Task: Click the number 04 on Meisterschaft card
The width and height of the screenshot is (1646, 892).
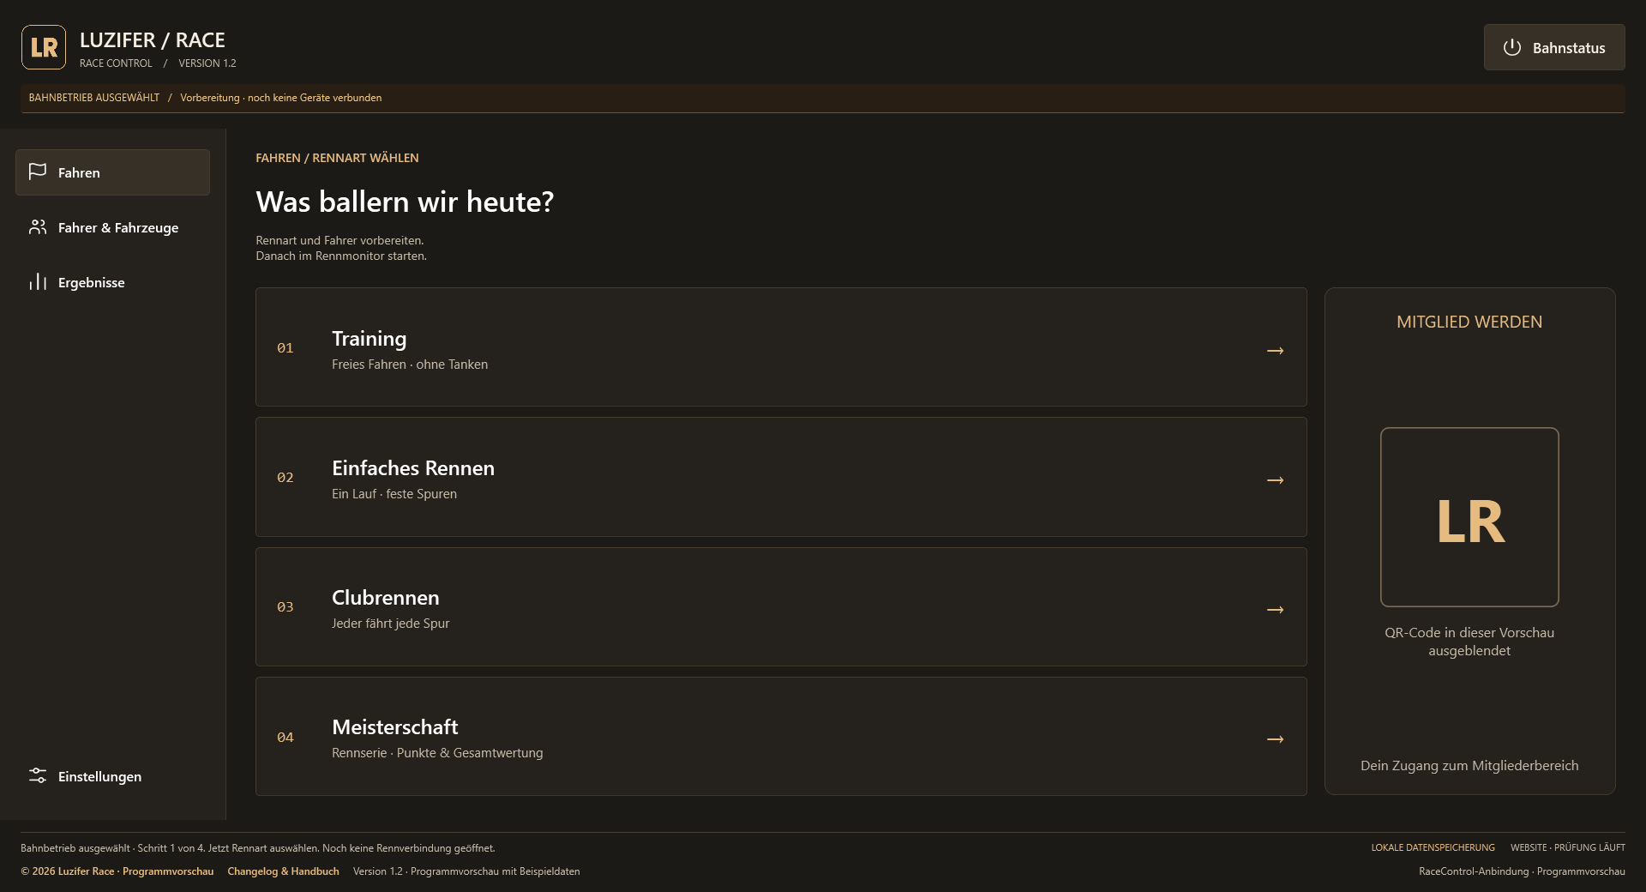Action: tap(285, 737)
